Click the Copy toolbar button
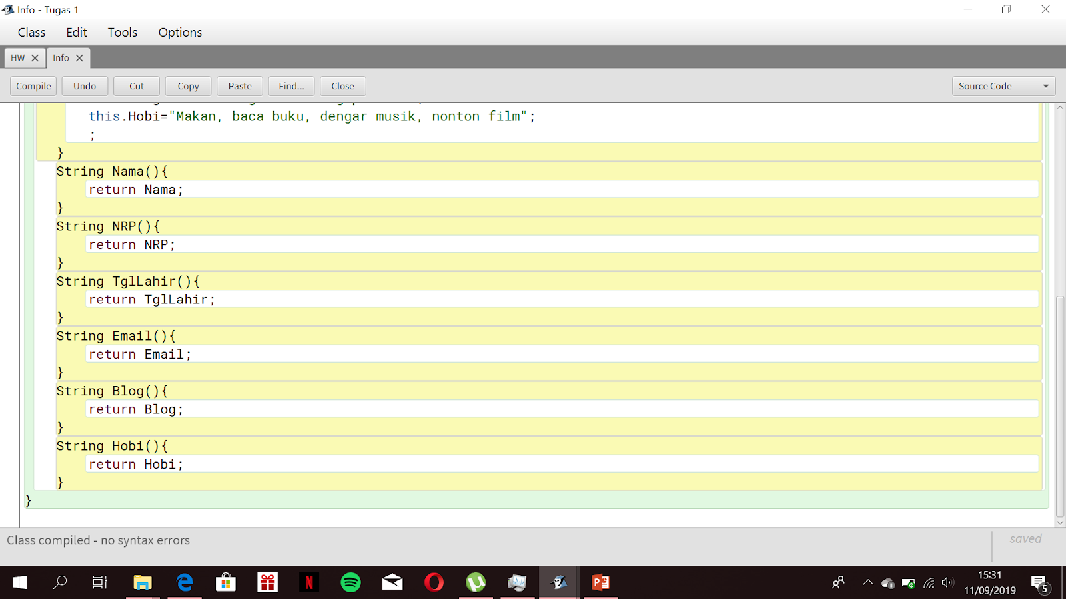Screen dimensions: 1066x599 point(187,85)
